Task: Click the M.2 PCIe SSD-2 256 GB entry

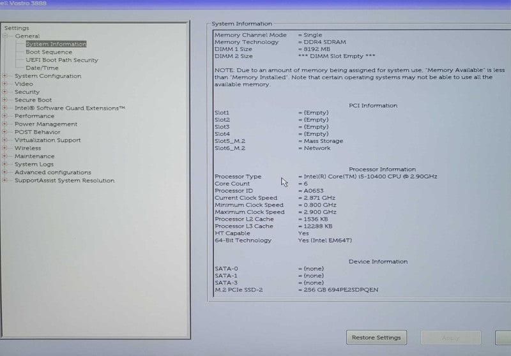Action: coord(296,290)
